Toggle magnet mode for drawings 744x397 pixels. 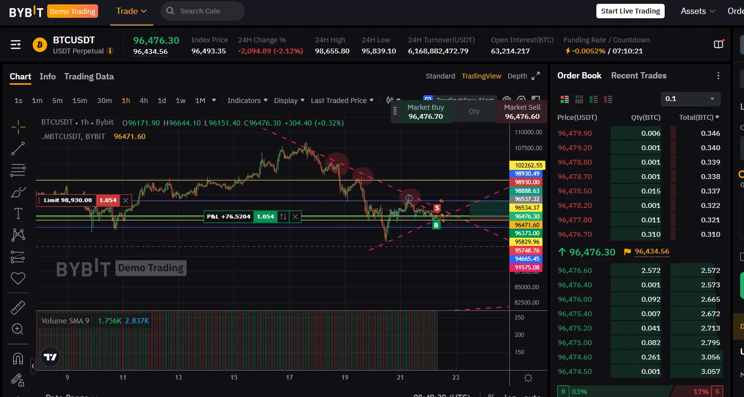point(18,359)
